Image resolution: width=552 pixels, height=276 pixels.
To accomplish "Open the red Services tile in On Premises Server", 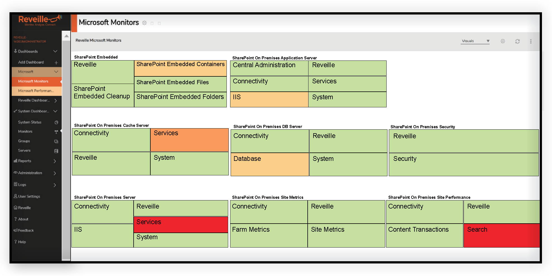I will [x=181, y=225].
